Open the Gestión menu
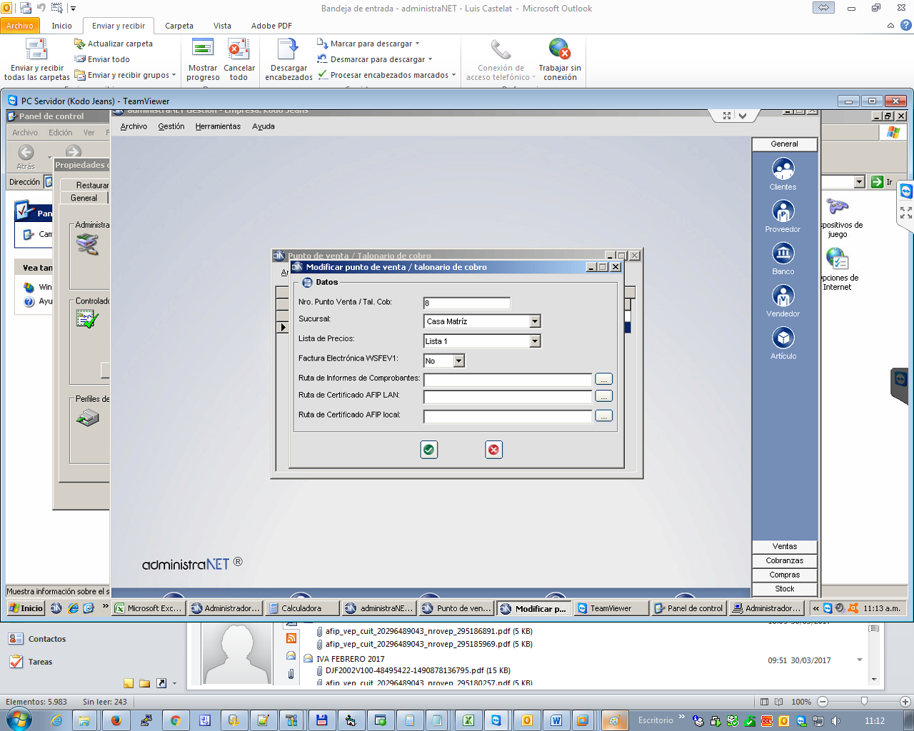Screen dimensions: 914x731 171,126
